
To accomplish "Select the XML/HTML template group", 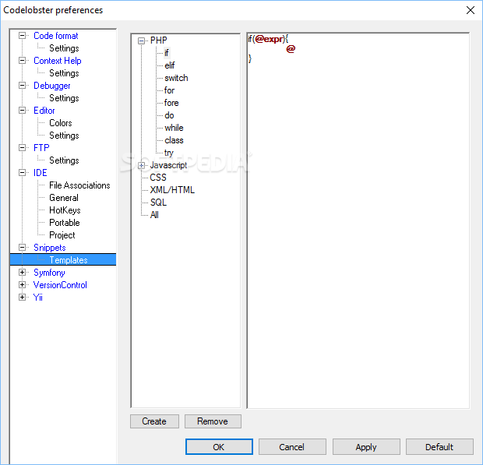I will (172, 190).
